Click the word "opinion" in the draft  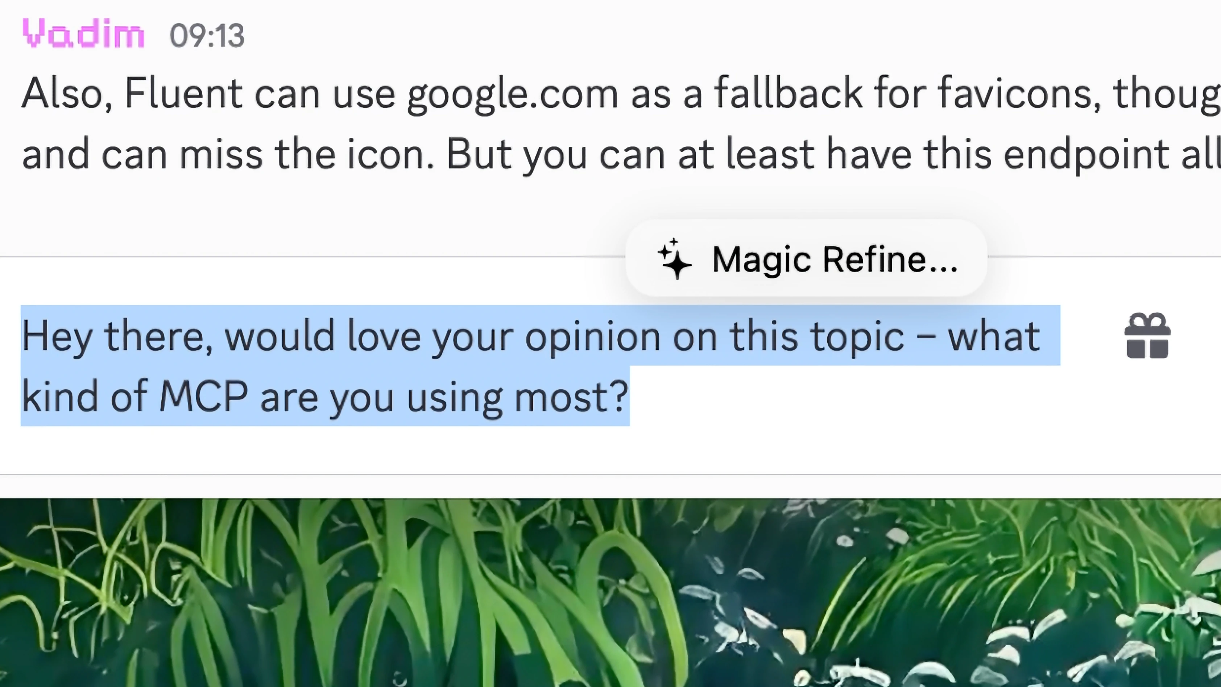(x=592, y=336)
